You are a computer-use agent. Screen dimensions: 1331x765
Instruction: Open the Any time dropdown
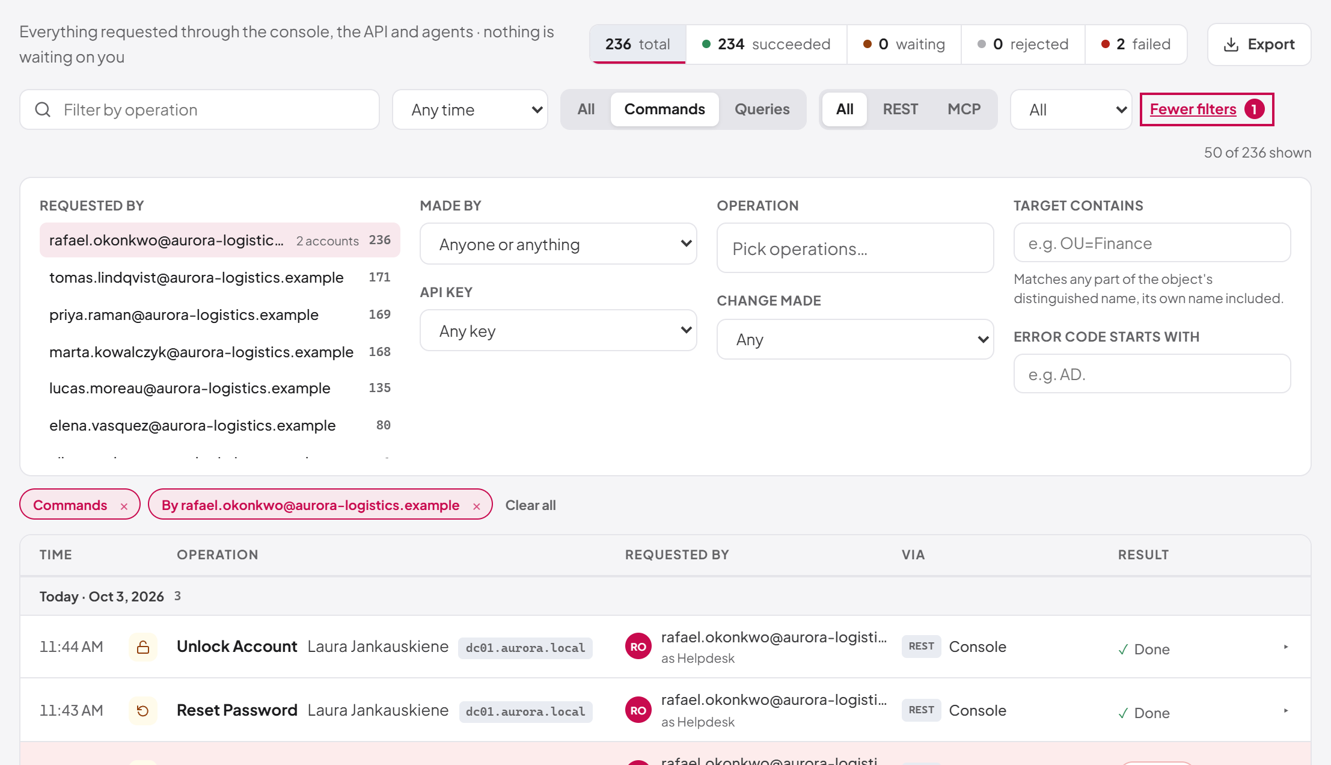pos(470,109)
